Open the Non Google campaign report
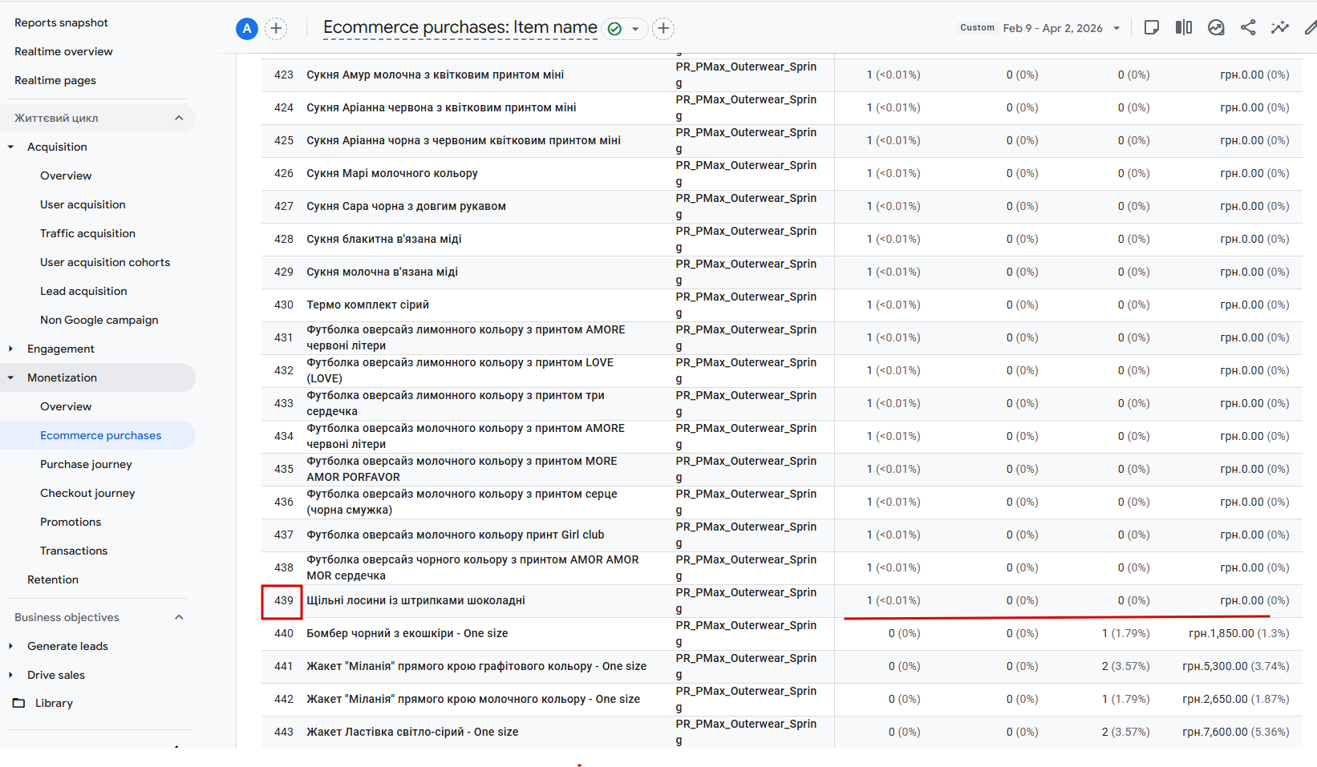Viewport: 1317px width, 767px height. 99,320
